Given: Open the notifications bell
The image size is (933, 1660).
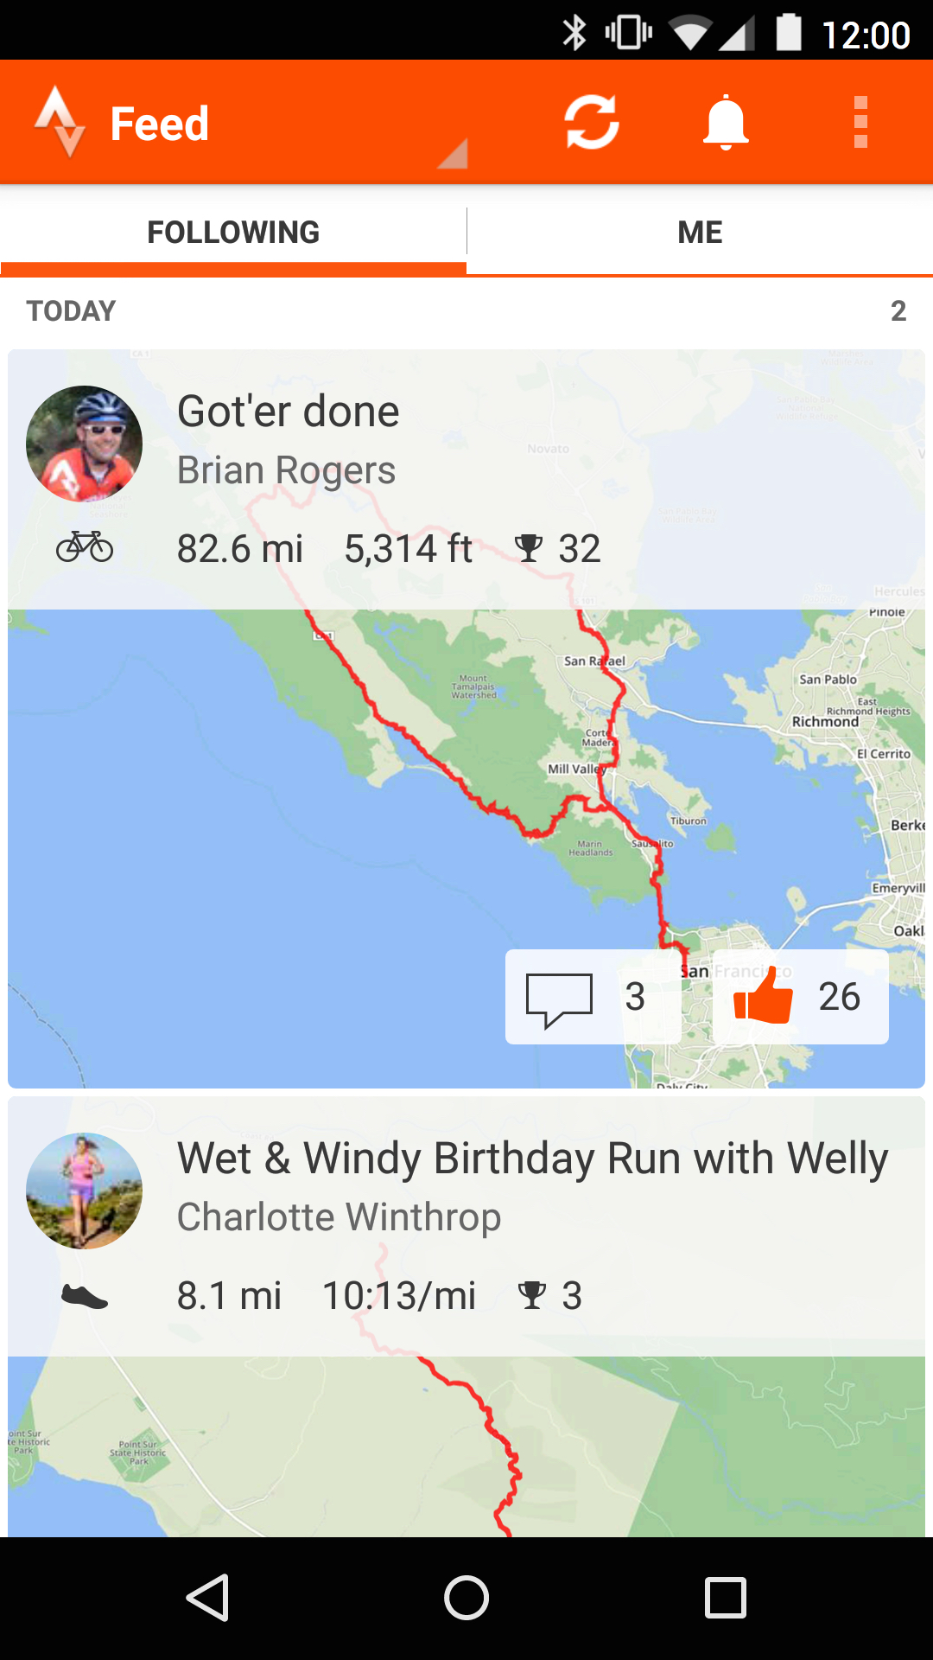Looking at the screenshot, I should coord(726,123).
